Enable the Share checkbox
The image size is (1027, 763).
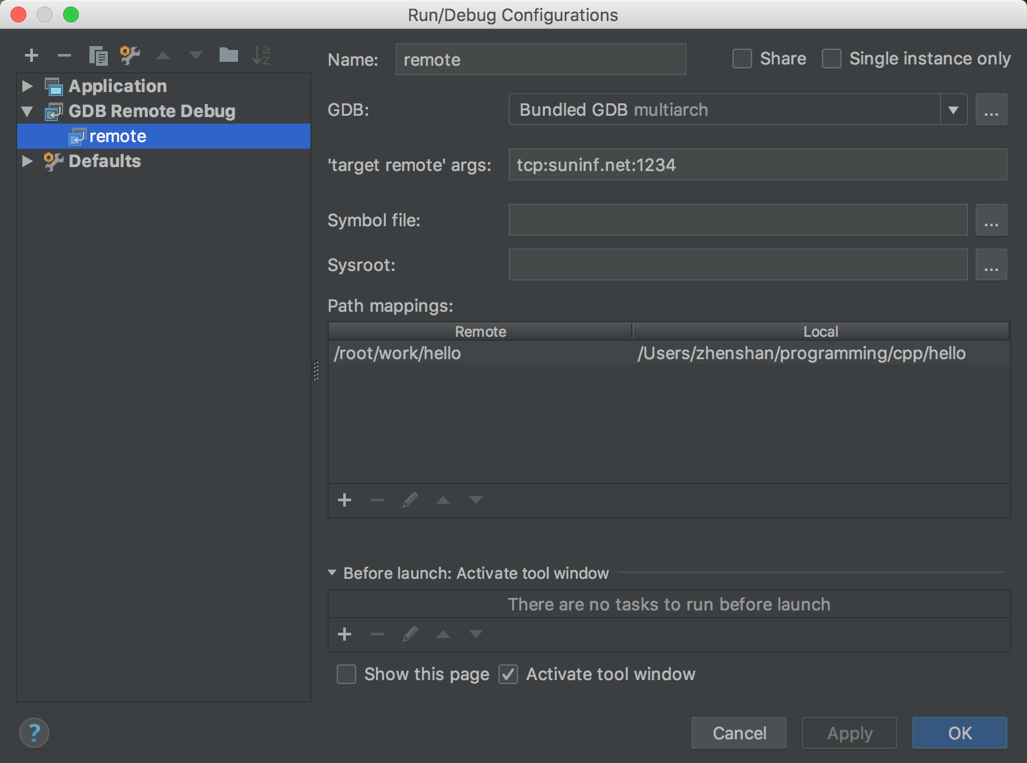[x=742, y=59]
